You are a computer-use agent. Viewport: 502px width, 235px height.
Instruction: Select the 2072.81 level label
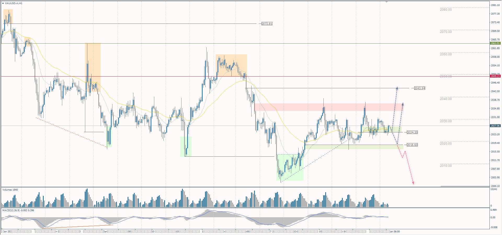[x=267, y=24]
